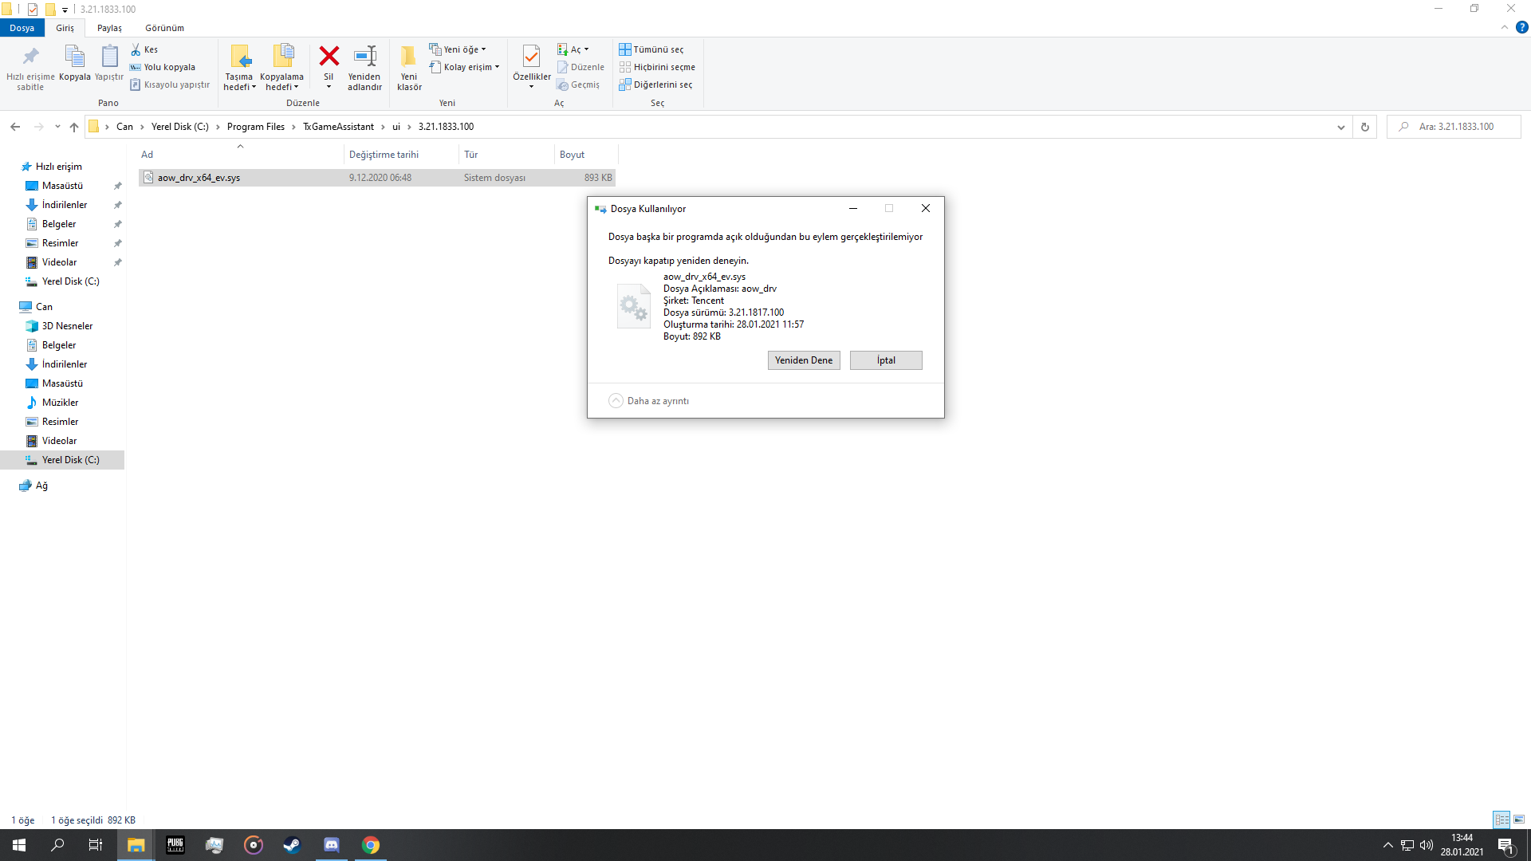
Task: Open address bar history dropdown arrow
Action: click(1341, 127)
